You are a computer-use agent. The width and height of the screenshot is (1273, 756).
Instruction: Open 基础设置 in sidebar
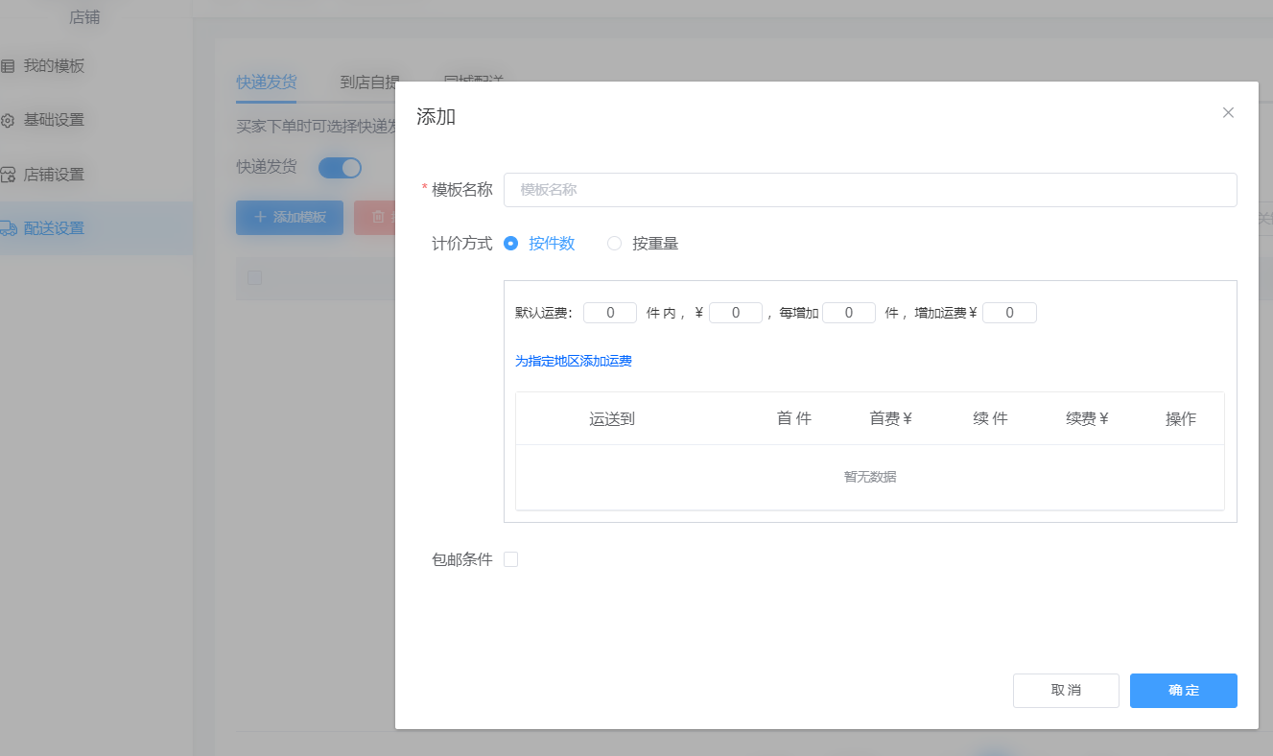(54, 120)
